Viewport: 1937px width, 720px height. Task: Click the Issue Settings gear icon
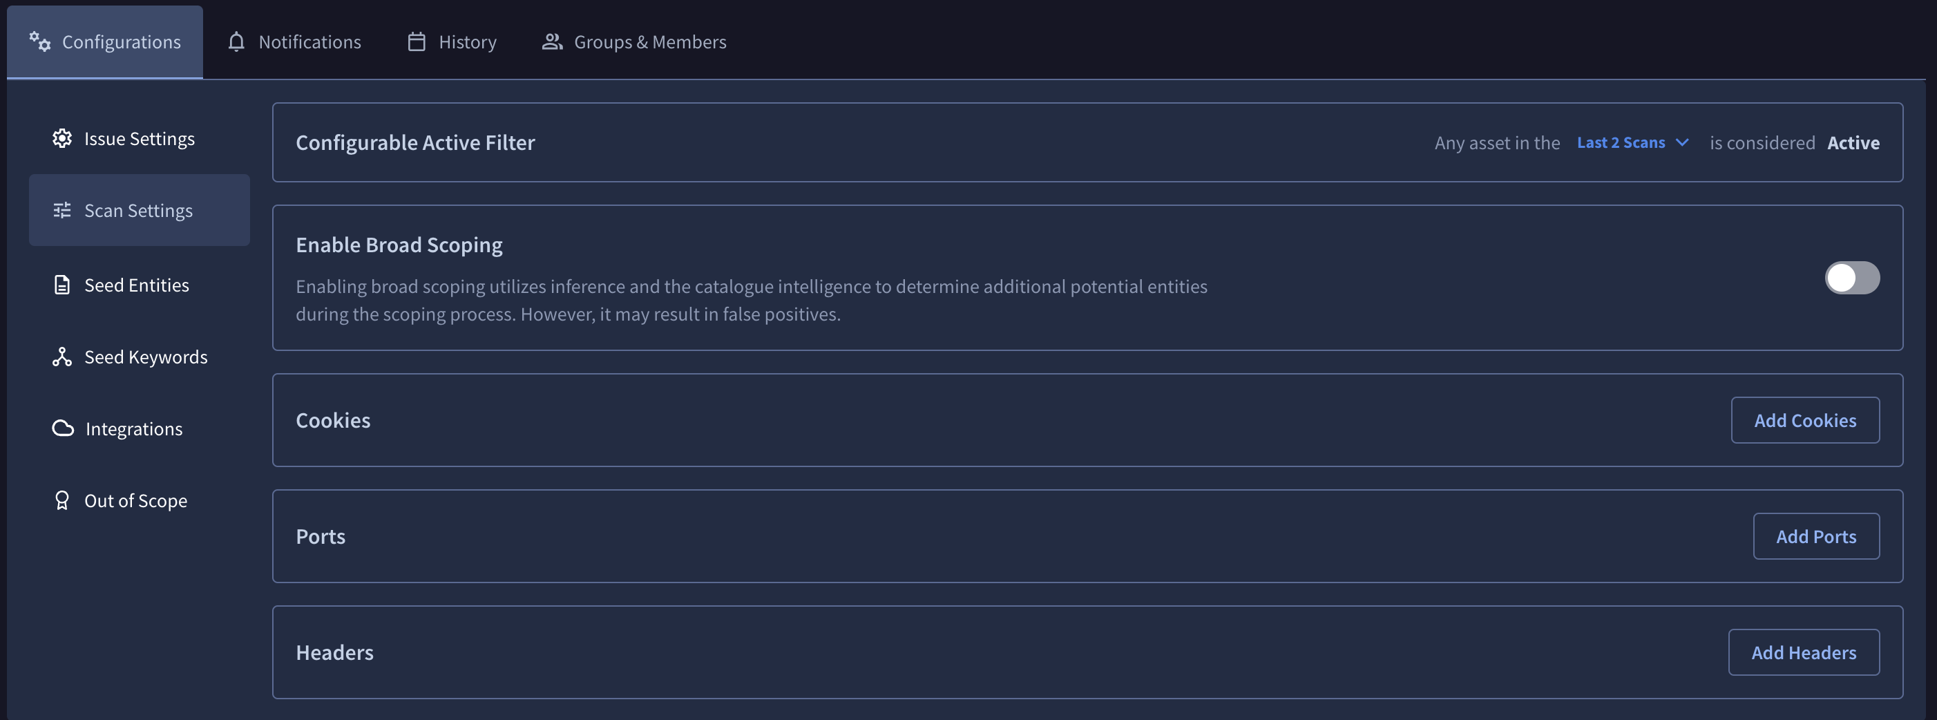62,138
